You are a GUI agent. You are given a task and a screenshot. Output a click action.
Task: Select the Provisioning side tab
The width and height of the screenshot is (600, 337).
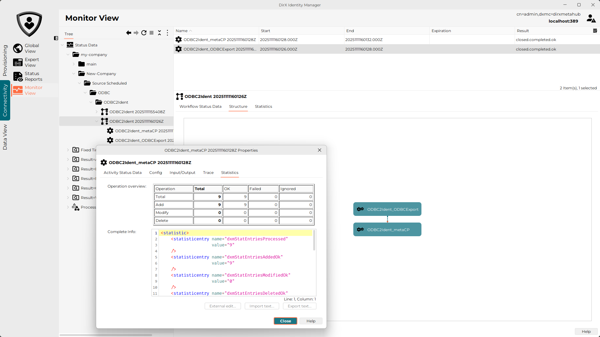[5, 60]
